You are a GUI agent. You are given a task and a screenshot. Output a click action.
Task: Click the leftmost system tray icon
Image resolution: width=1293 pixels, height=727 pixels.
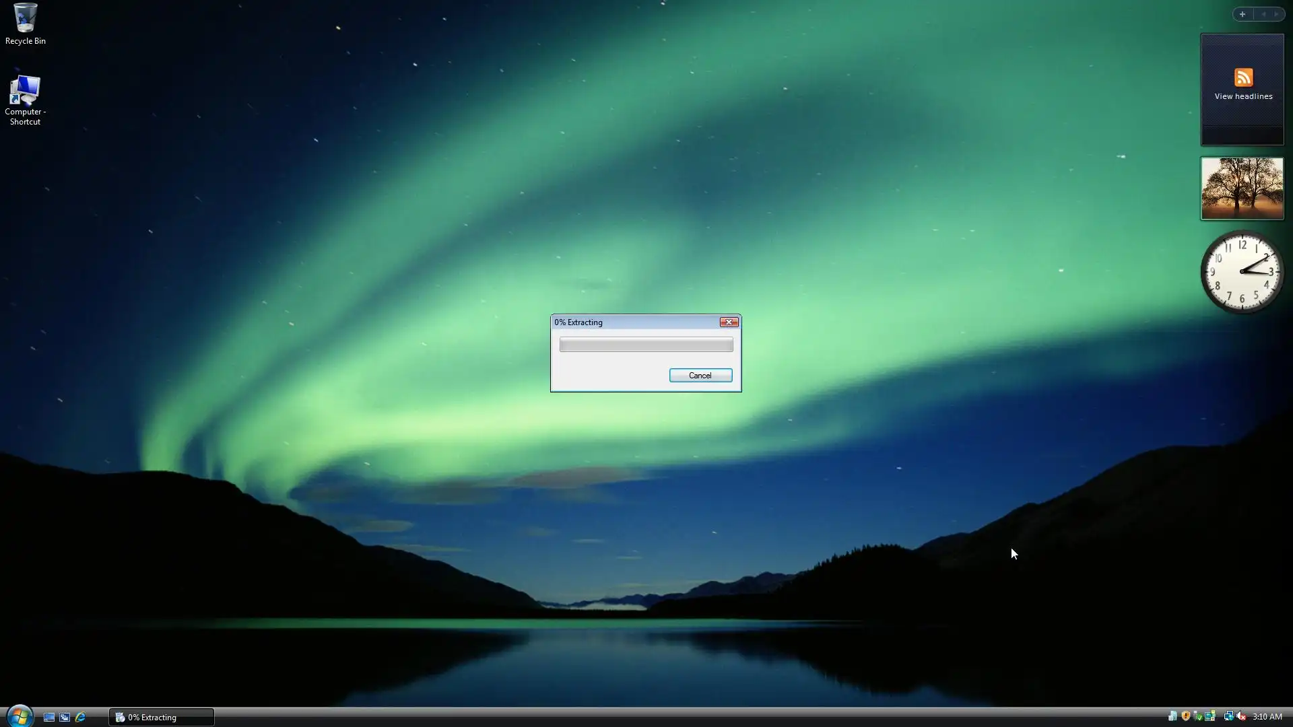click(1172, 716)
